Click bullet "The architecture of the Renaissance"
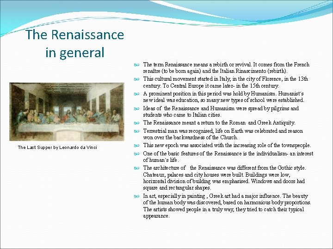 [224, 178]
